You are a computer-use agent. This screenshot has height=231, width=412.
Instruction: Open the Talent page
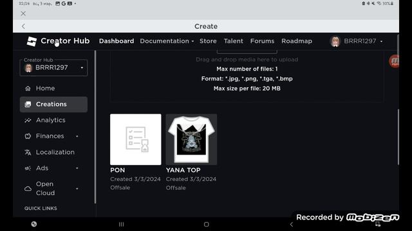click(x=233, y=41)
